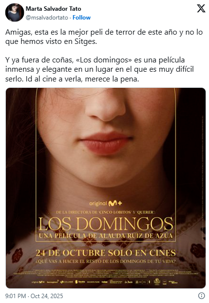Click the 24 DE OCTUBRE SOLO EN CINES text
This screenshot has height=303, width=209.
(106, 253)
